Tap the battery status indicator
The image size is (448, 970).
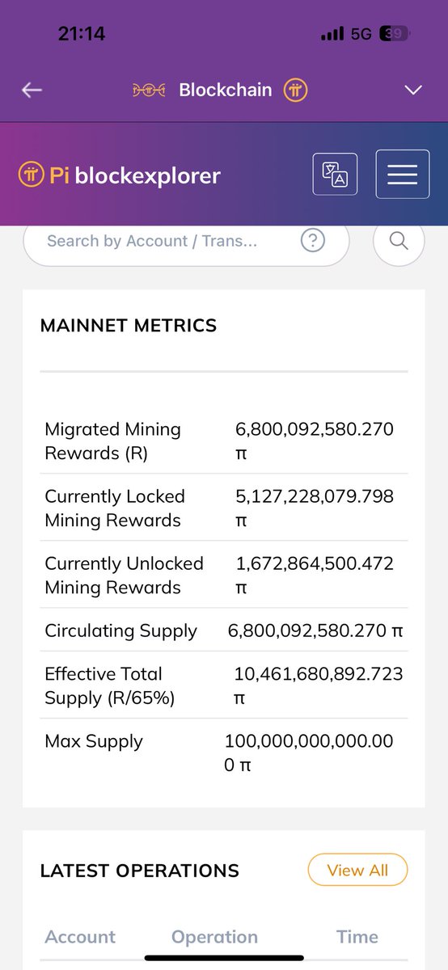tap(395, 34)
